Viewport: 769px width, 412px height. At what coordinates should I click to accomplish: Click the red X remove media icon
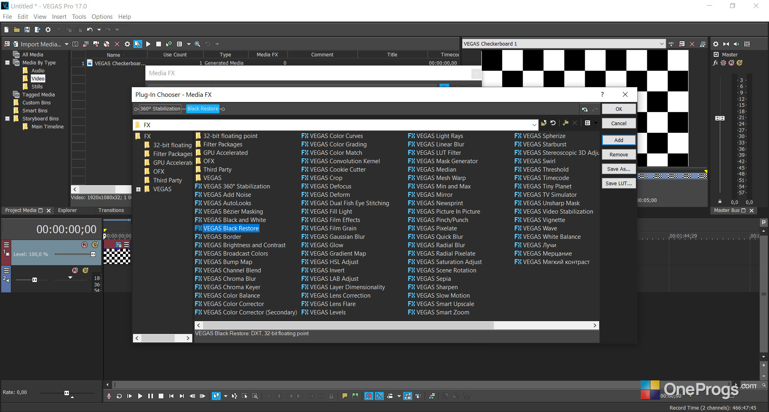117,44
